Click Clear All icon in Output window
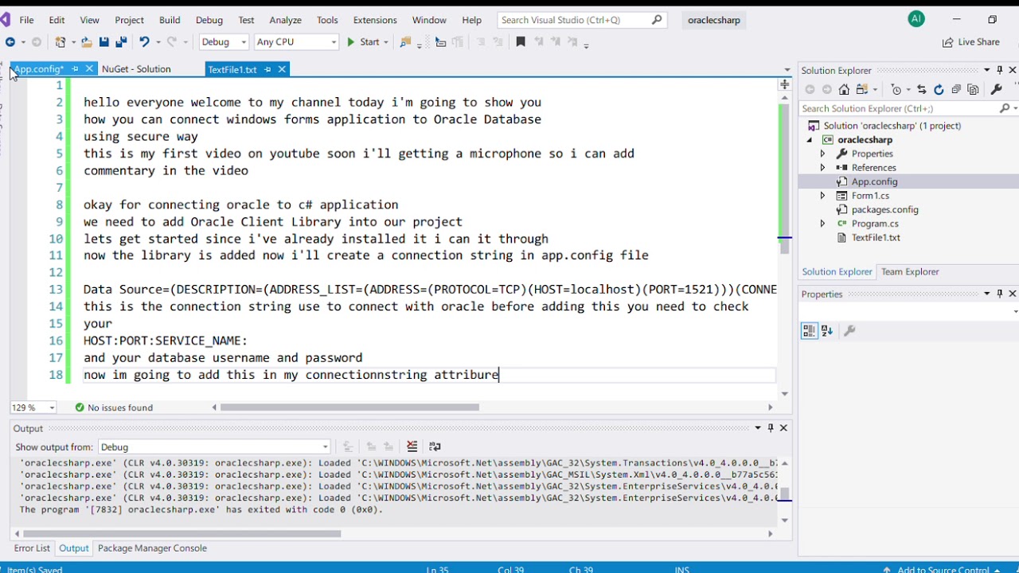 (412, 446)
